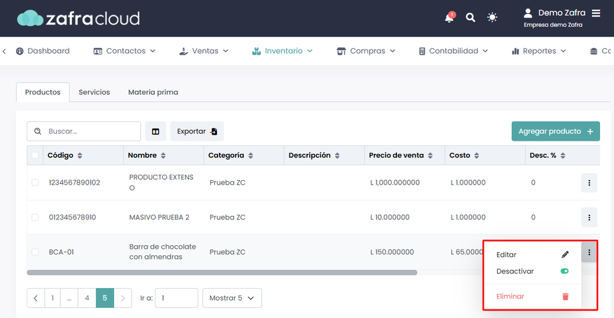Focus the Buscar search field
This screenshot has height=318, width=614.
(x=84, y=131)
